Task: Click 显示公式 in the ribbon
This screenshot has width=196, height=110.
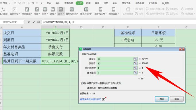Action: pyautogui.click(x=172, y=13)
